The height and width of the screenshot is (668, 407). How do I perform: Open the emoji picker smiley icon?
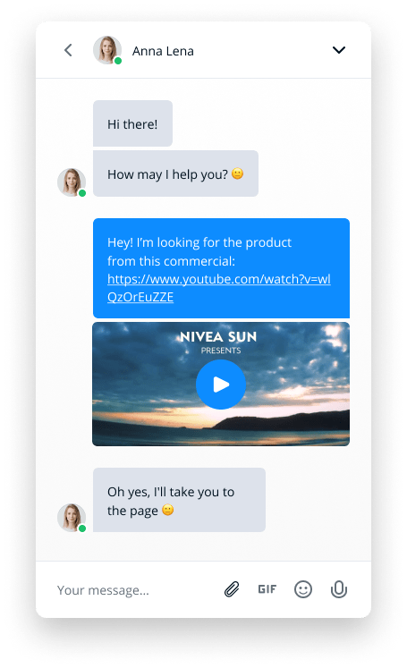[303, 589]
